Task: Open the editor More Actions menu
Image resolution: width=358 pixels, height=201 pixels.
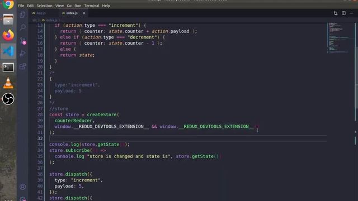Action: [x=352, y=13]
